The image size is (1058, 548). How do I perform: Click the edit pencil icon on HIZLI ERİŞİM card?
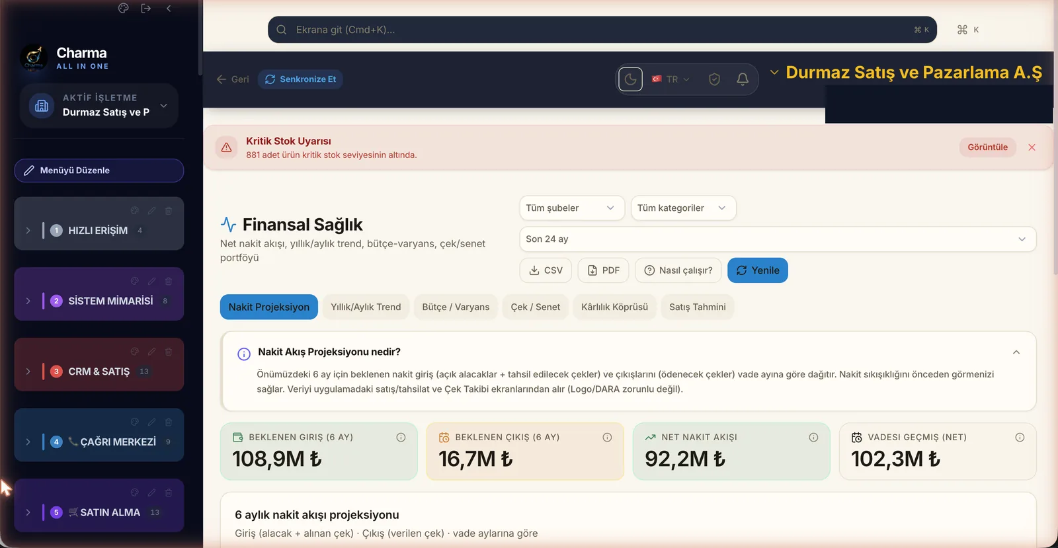pos(151,210)
